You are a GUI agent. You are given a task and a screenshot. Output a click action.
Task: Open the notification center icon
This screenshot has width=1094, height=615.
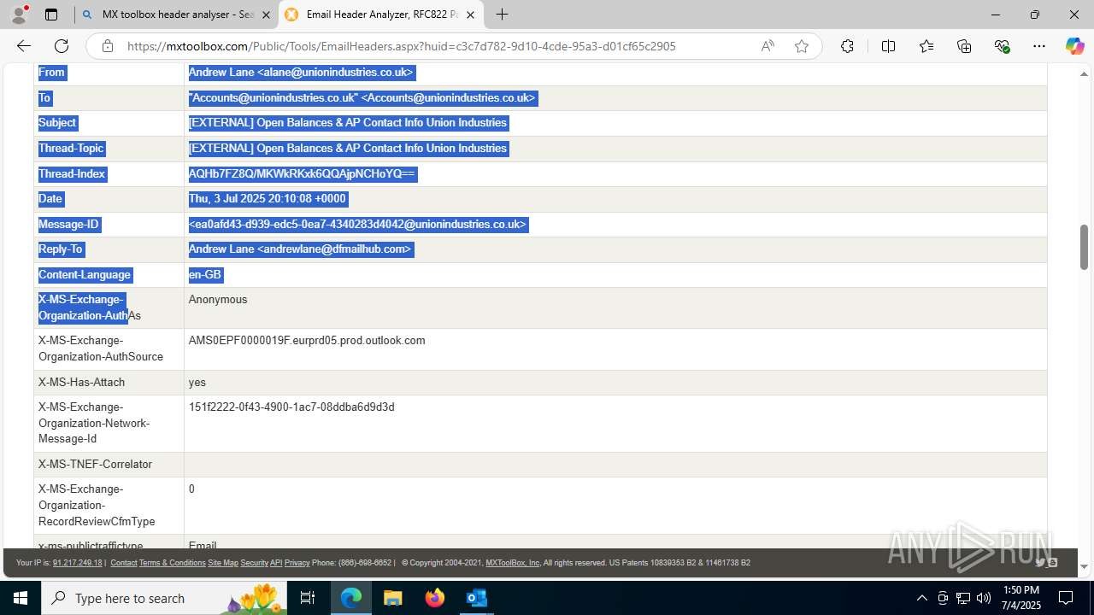[1066, 598]
